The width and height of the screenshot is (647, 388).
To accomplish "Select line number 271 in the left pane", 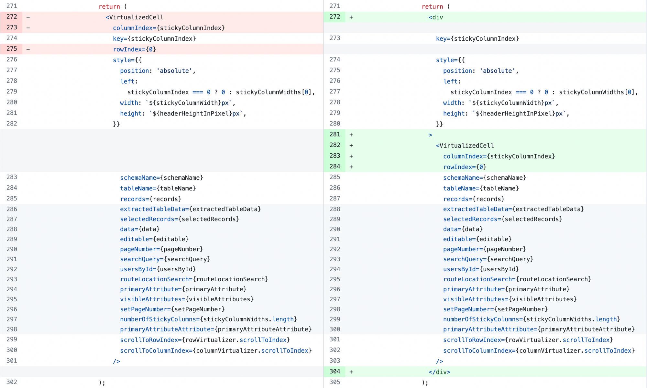I will [x=12, y=6].
